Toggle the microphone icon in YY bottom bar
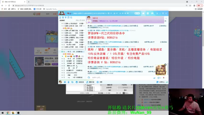The height and width of the screenshot is (115, 204). [68, 82]
